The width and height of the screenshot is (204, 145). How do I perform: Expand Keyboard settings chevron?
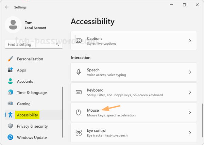[x=190, y=92]
